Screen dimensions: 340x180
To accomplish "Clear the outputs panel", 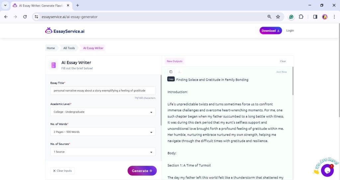I will click(x=283, y=61).
